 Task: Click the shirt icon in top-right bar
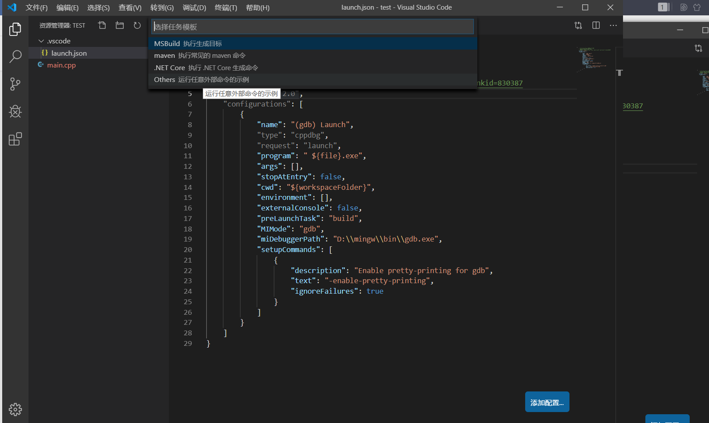pos(697,7)
